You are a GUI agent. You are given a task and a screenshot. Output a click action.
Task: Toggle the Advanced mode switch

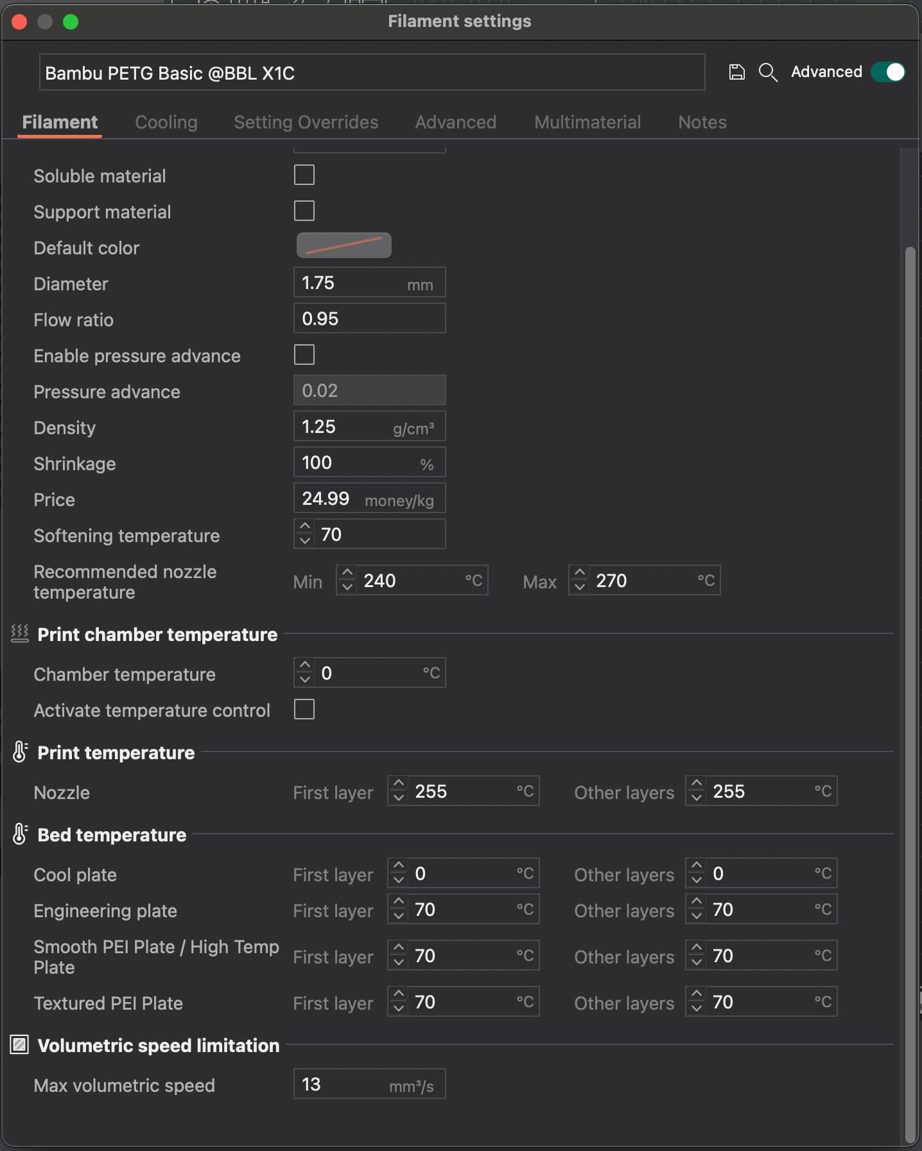pyautogui.click(x=888, y=72)
